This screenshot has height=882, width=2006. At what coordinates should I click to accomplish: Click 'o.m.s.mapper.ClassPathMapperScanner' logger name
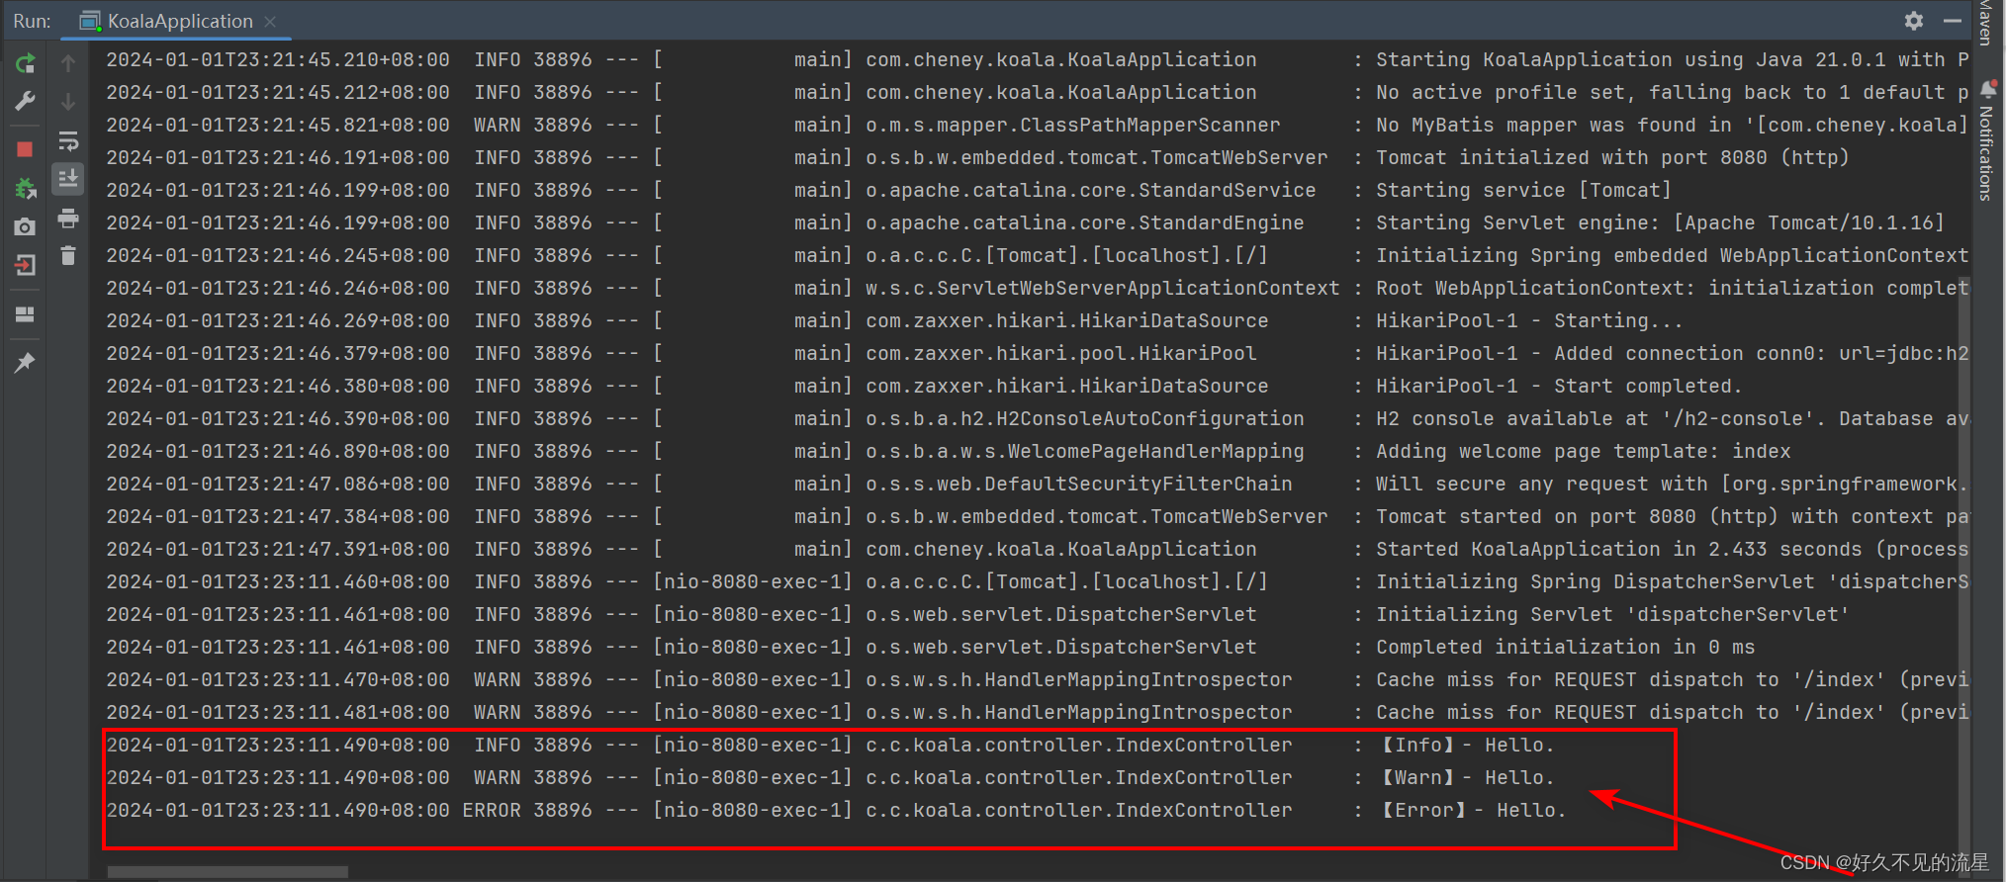point(1073,125)
